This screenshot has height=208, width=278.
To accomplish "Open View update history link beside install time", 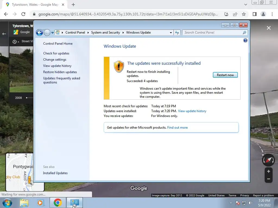I will (x=192, y=111).
